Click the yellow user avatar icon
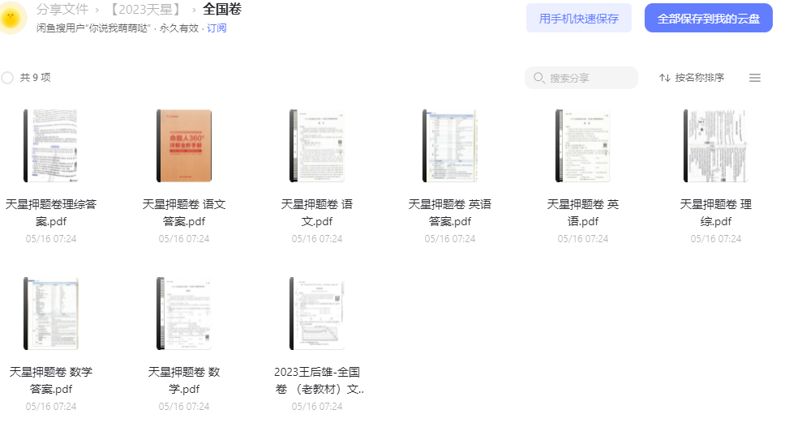Viewport: 789px width, 431px height. [x=11, y=18]
